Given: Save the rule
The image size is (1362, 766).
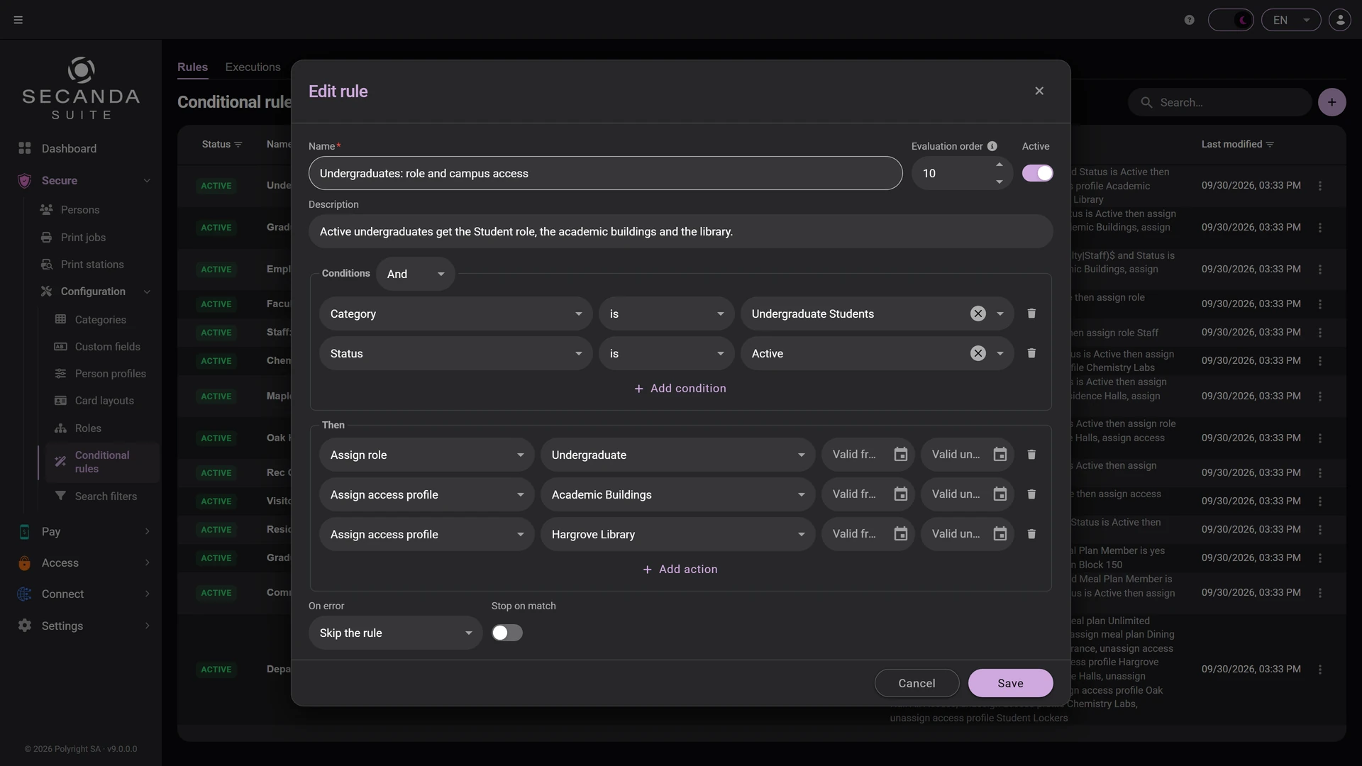Looking at the screenshot, I should (1010, 683).
